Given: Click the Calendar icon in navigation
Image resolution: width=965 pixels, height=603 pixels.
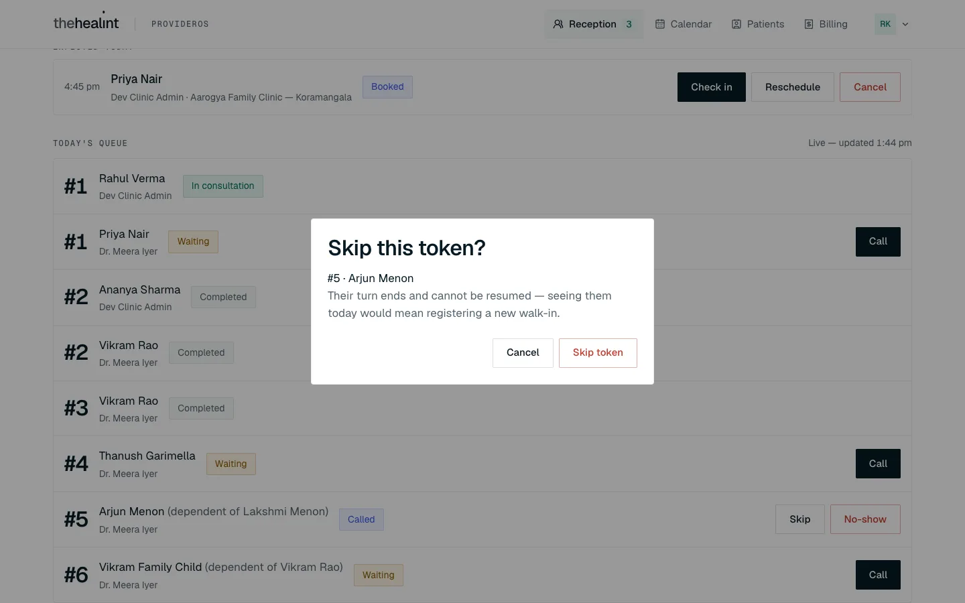Looking at the screenshot, I should coord(660,24).
